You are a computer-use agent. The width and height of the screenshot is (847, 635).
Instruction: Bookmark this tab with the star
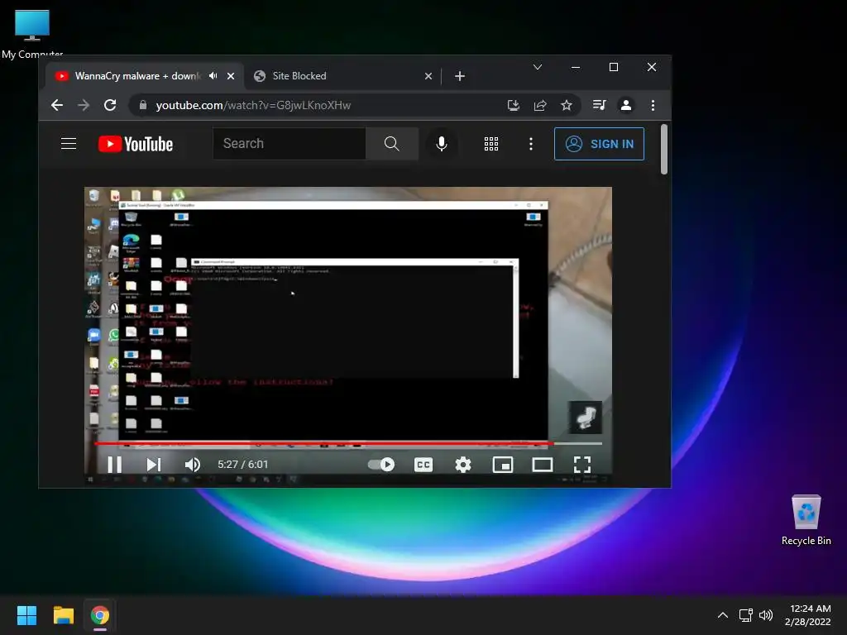point(566,105)
